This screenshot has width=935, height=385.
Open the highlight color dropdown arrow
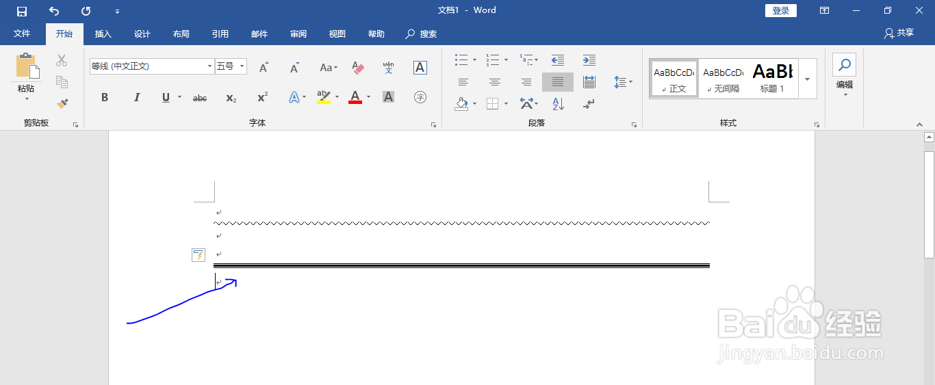[x=337, y=97]
